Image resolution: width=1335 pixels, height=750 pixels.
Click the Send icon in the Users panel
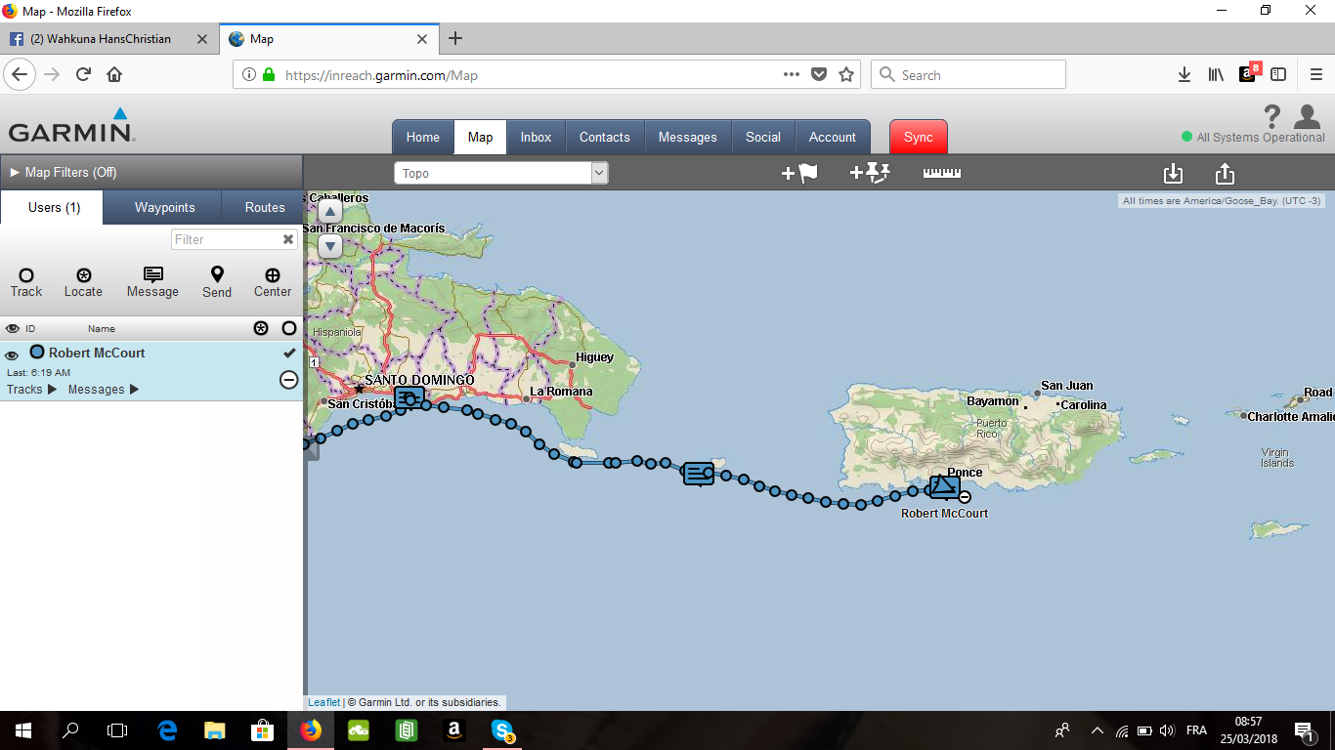(x=216, y=281)
